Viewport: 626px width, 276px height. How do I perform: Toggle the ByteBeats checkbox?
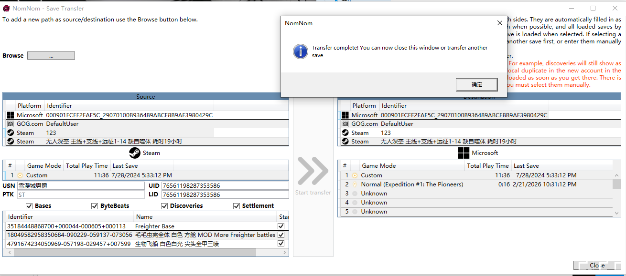click(95, 206)
